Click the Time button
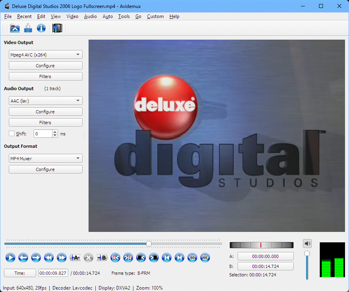Viewport: 349px width, 292px height. (x=20, y=273)
